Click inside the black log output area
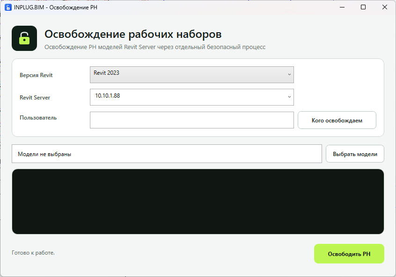The width and height of the screenshot is (396, 277). click(198, 202)
